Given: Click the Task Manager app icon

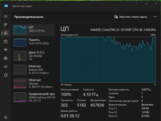Looking at the screenshot, I should coord(6,5).
